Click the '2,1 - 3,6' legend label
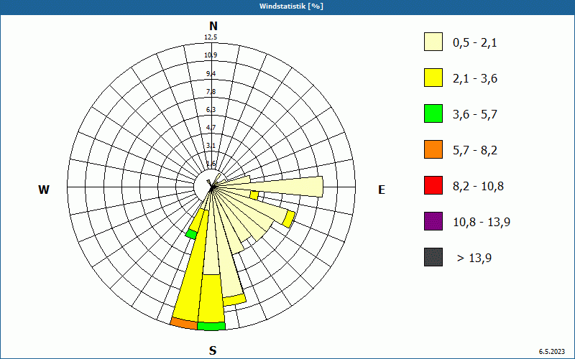 point(475,79)
